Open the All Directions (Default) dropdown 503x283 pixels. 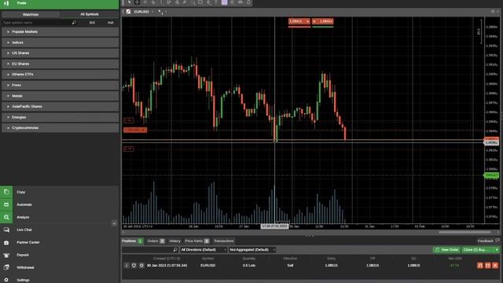(204, 250)
